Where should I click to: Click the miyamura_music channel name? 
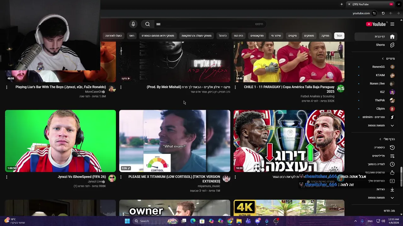(209, 186)
